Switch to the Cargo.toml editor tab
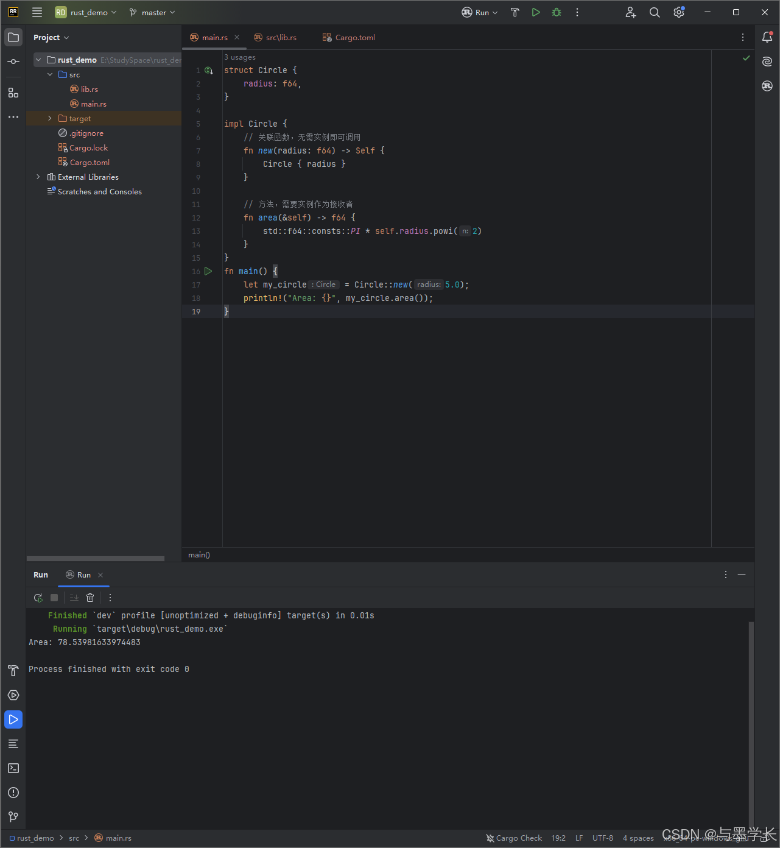 (x=349, y=37)
